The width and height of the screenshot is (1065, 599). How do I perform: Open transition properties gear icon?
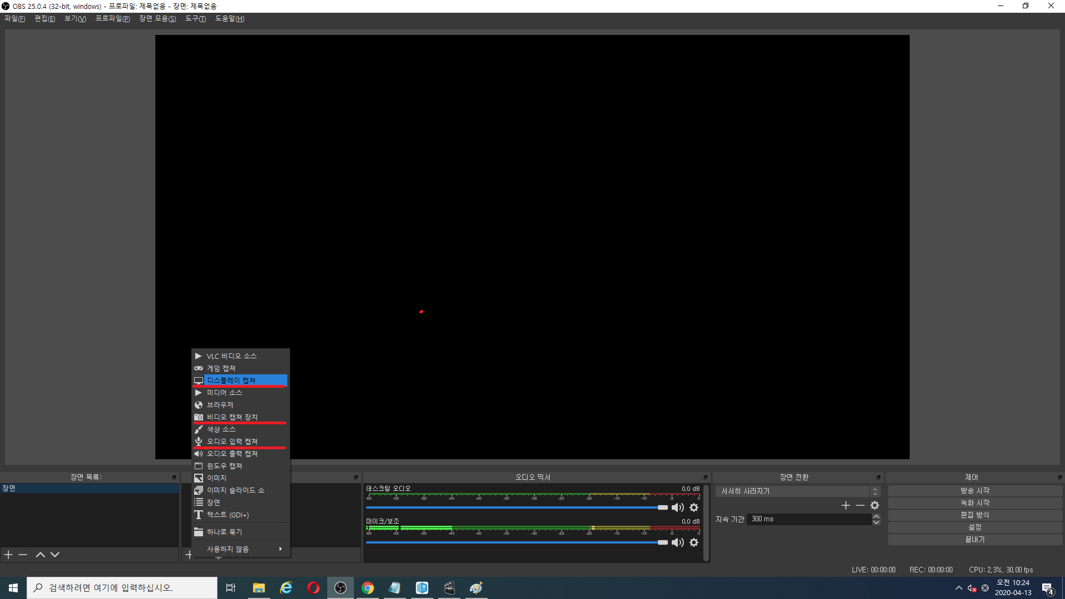point(875,505)
